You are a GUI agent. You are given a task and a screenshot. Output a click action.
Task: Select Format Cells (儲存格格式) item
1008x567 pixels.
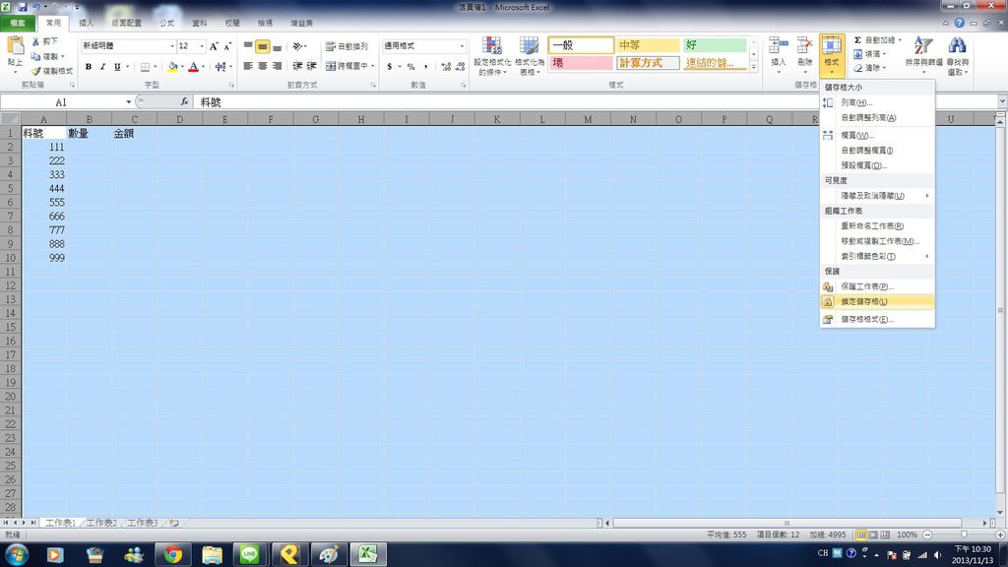click(877, 320)
